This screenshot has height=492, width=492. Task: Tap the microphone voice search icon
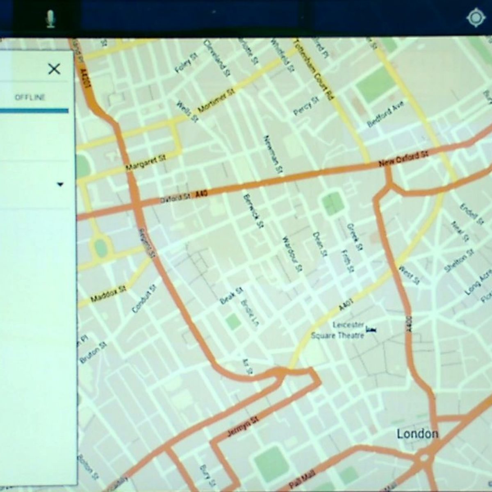coord(50,19)
